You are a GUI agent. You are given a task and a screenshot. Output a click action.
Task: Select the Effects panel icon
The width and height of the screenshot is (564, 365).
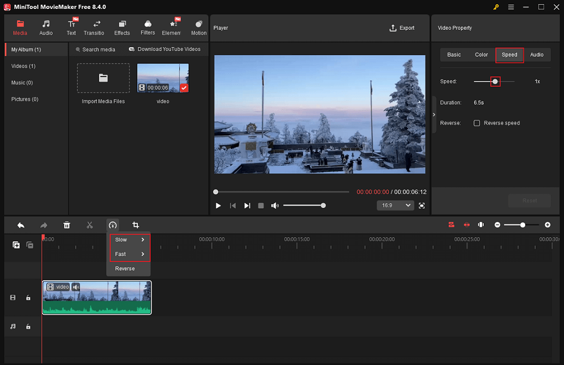(x=122, y=27)
